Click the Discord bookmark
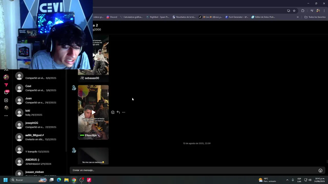This screenshot has width=328, height=184. point(112,17)
